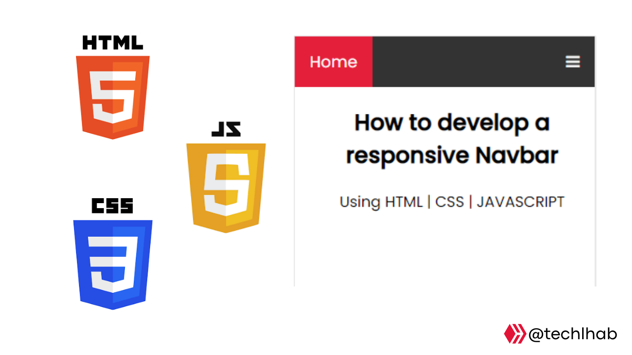Click the red Hive logo icon

[x=514, y=334]
